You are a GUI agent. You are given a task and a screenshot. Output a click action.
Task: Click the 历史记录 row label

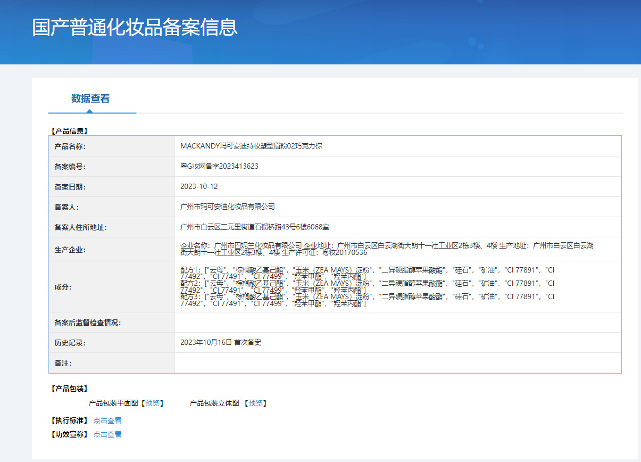click(70, 343)
